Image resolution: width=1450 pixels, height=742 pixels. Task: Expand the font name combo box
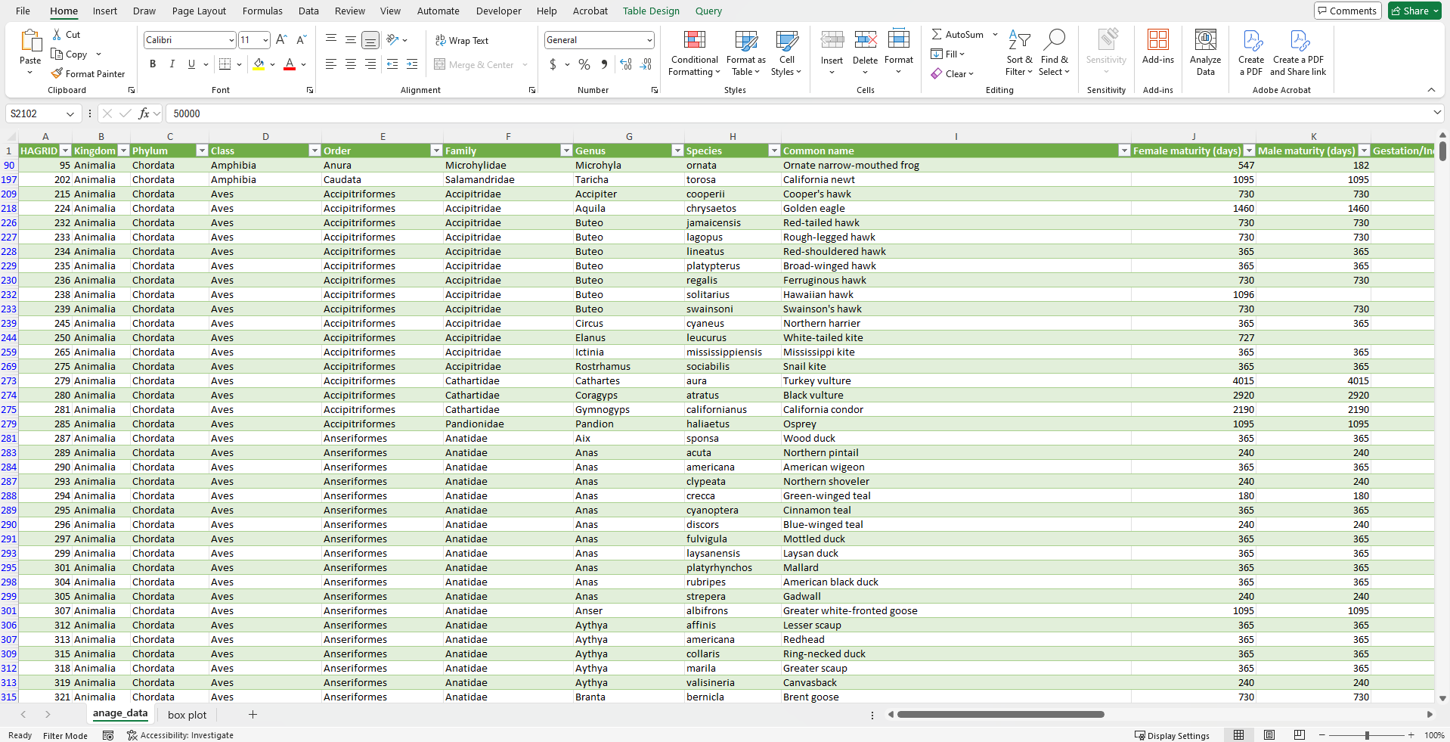click(x=231, y=40)
